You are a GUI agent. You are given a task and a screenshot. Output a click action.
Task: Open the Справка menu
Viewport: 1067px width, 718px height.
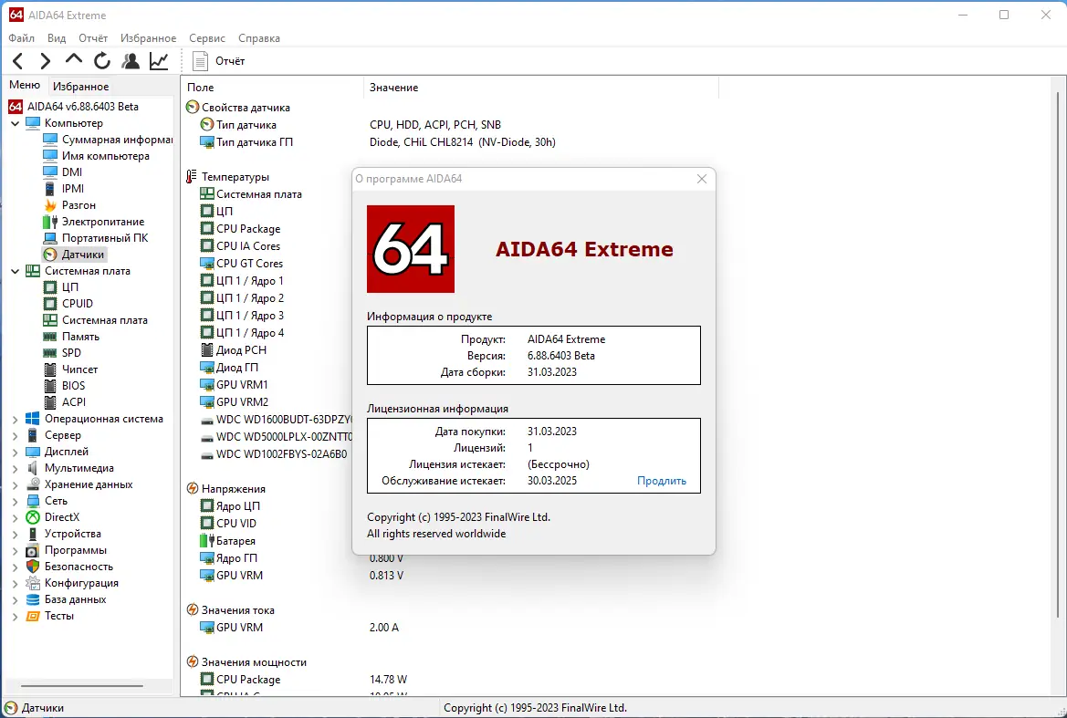pyautogui.click(x=258, y=38)
